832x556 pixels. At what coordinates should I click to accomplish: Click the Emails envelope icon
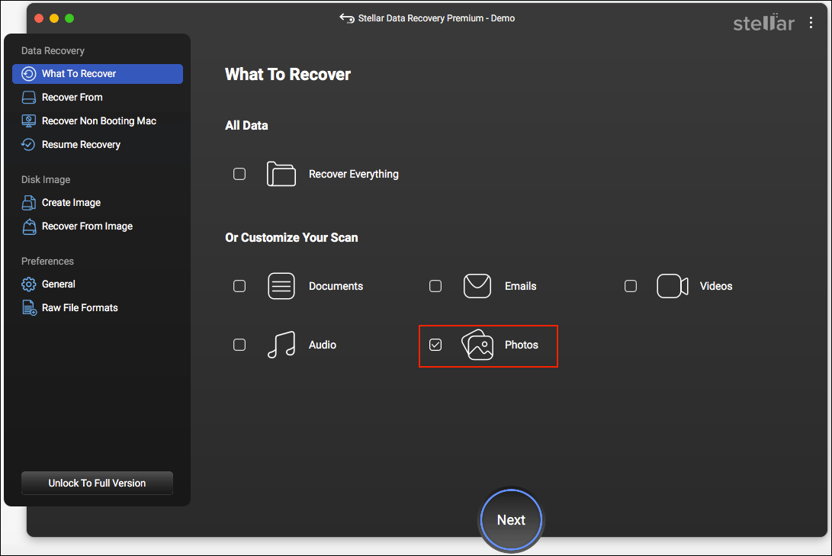pos(477,286)
